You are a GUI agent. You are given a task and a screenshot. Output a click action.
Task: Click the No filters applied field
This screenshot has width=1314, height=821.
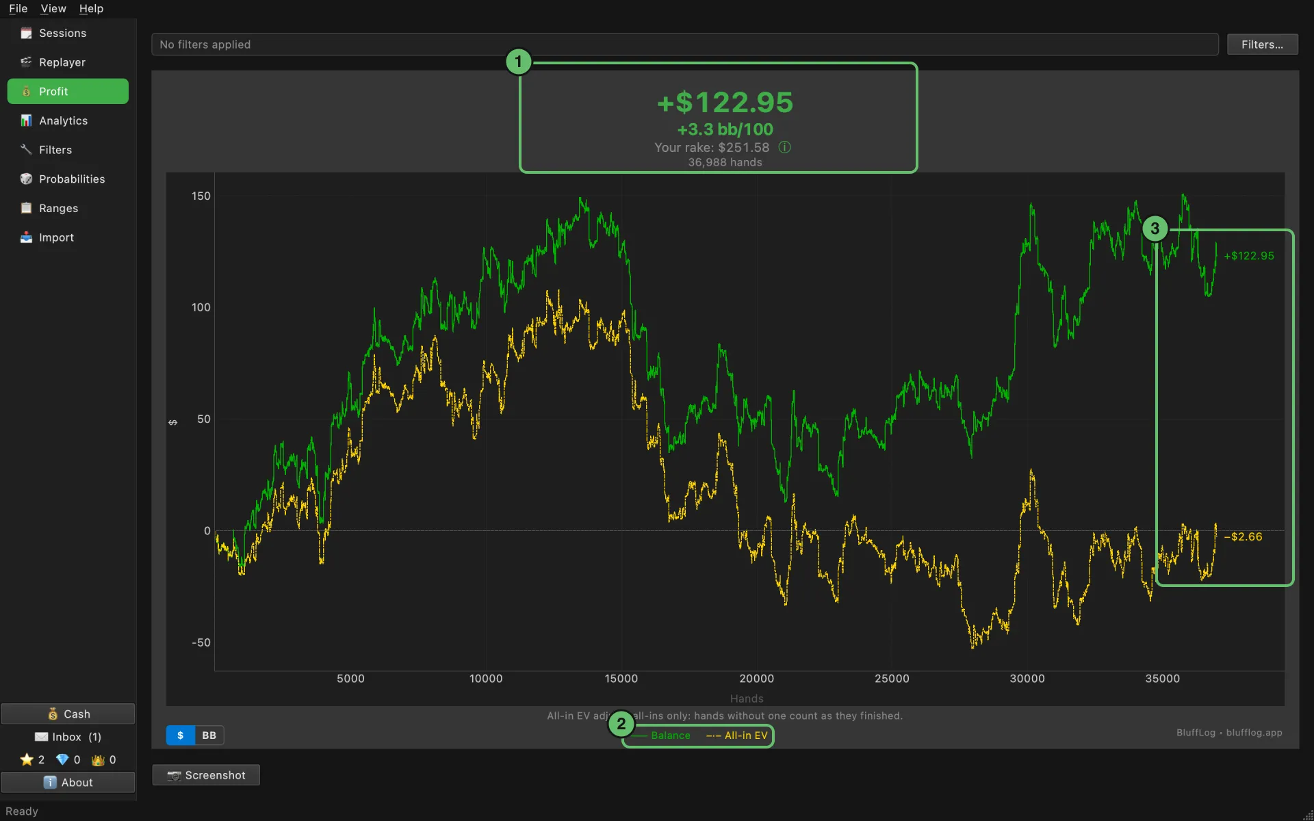[x=684, y=44]
